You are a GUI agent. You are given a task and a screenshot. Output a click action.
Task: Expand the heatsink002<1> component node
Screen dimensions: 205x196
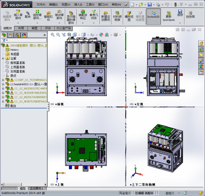tap(3, 84)
